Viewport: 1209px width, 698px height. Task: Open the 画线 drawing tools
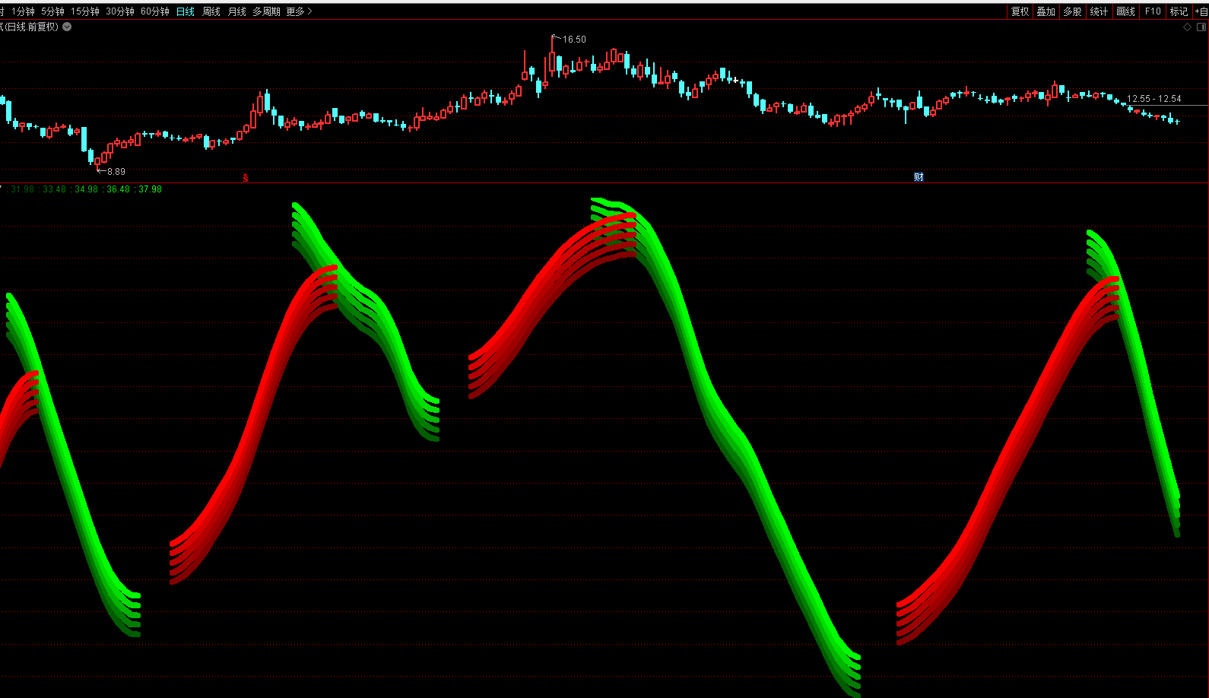point(1125,11)
